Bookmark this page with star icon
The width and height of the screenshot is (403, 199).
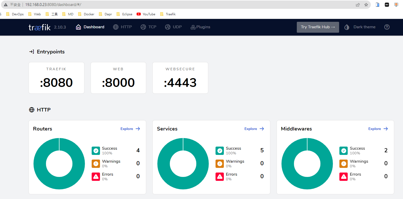click(366, 5)
